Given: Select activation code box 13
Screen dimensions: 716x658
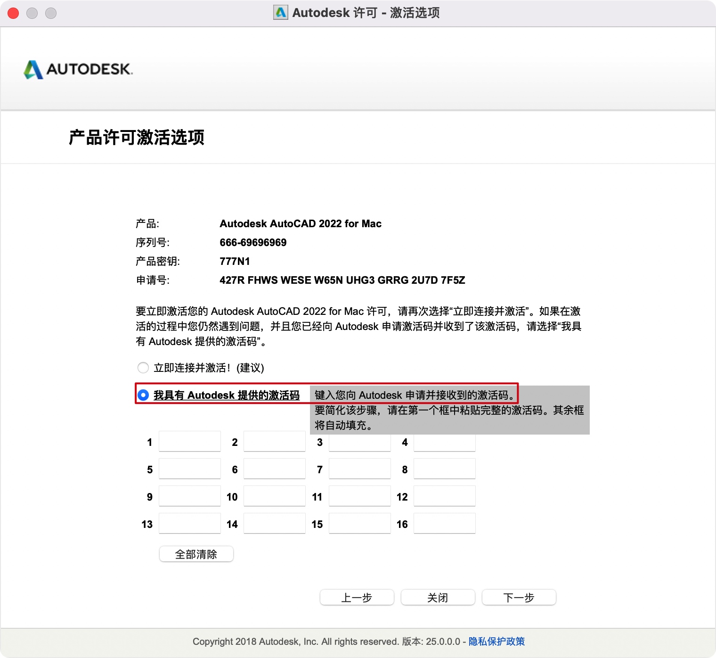Looking at the screenshot, I should pyautogui.click(x=190, y=524).
